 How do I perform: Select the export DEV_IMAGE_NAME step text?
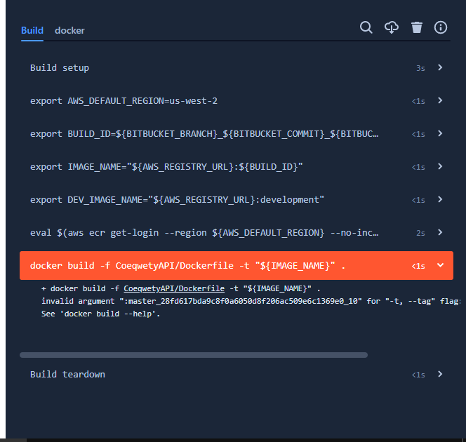pyautogui.click(x=177, y=200)
